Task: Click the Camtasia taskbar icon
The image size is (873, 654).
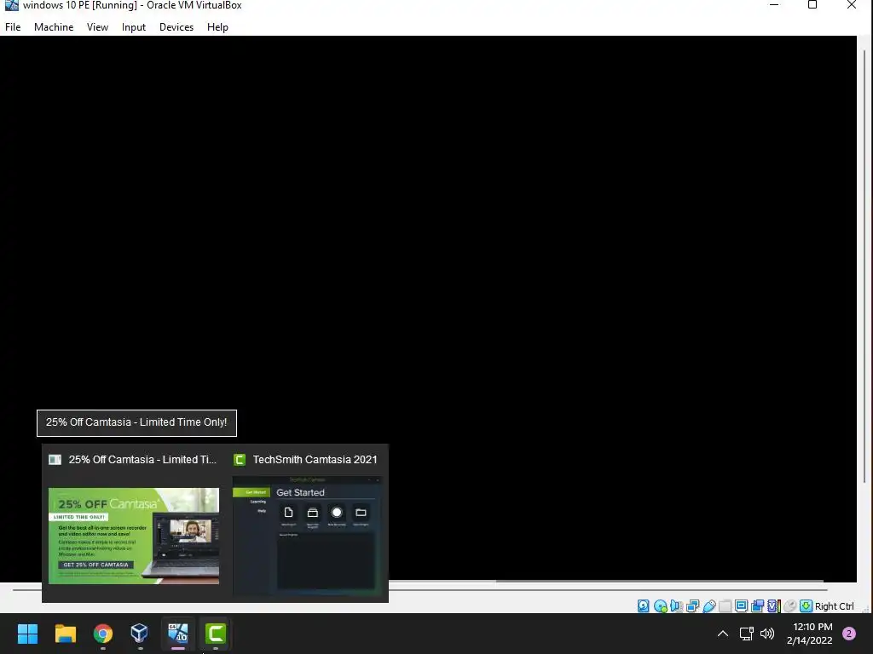Action: 216,633
